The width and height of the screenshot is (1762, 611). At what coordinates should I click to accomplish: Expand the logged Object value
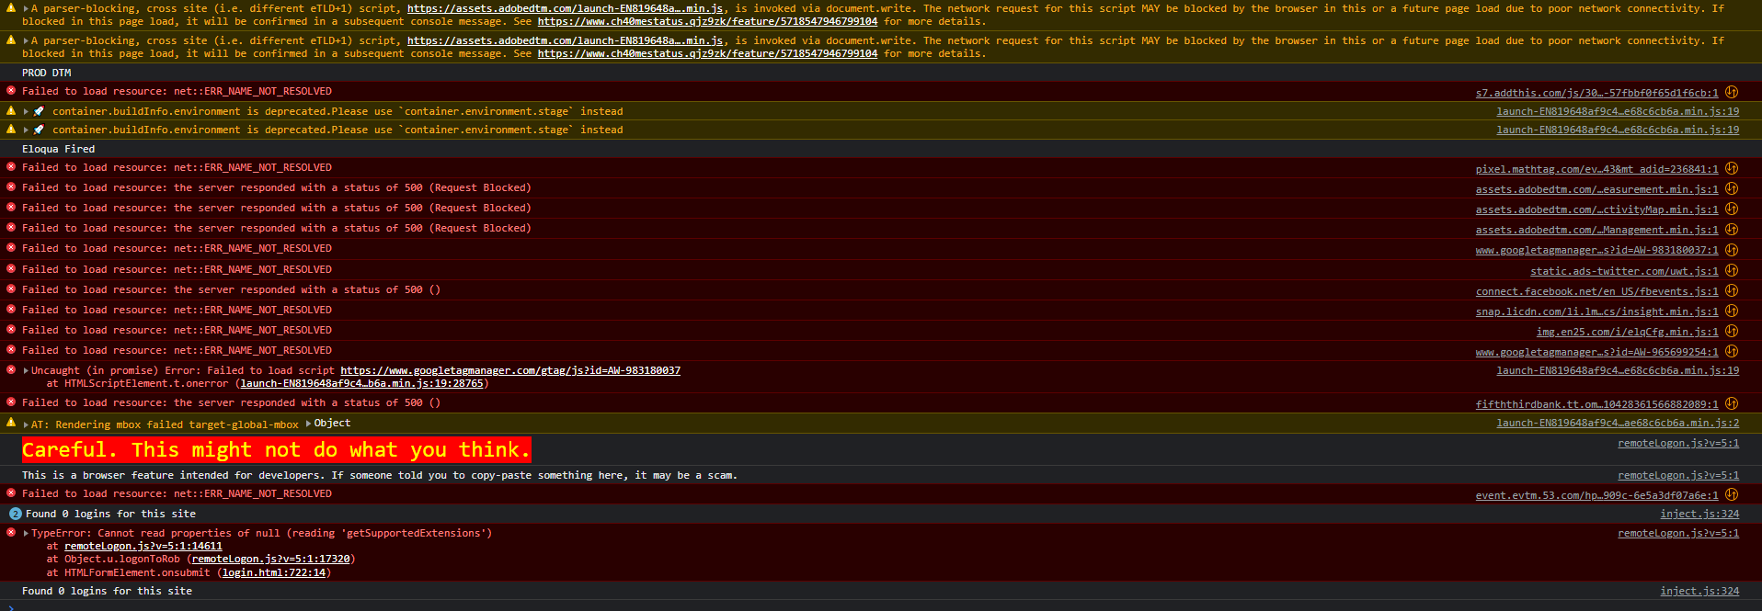coord(309,424)
